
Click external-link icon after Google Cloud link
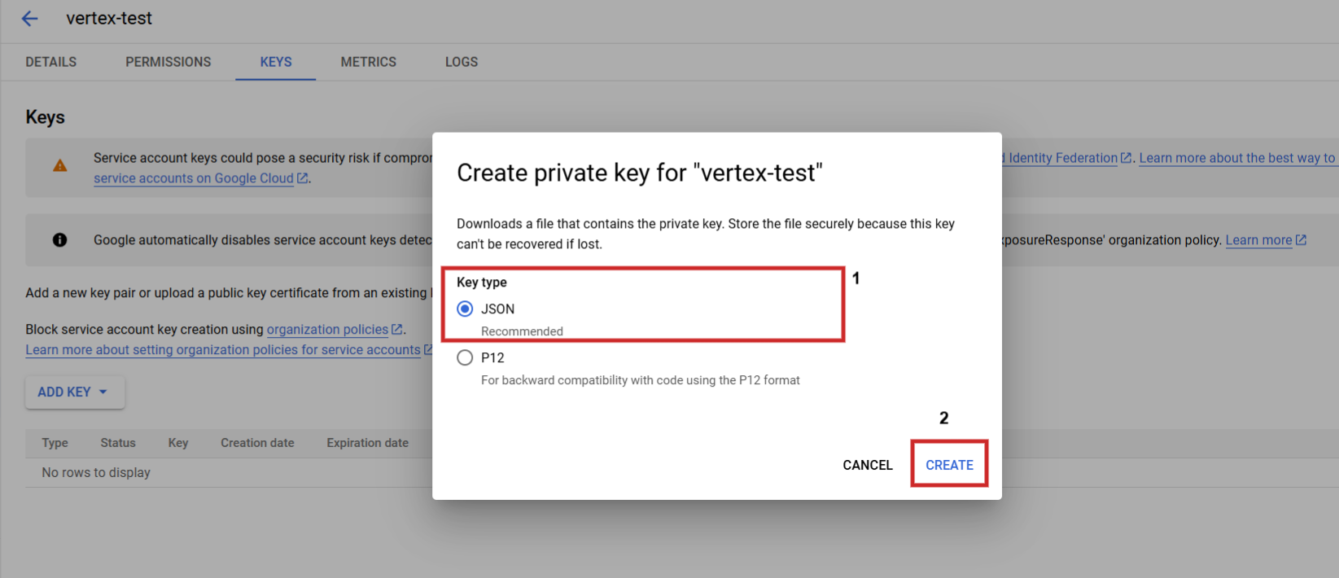302,178
